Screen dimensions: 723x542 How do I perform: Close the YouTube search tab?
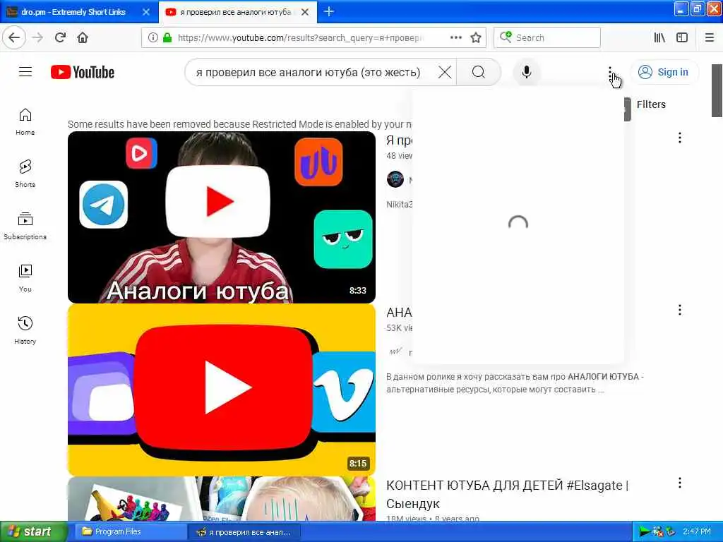pyautogui.click(x=305, y=12)
